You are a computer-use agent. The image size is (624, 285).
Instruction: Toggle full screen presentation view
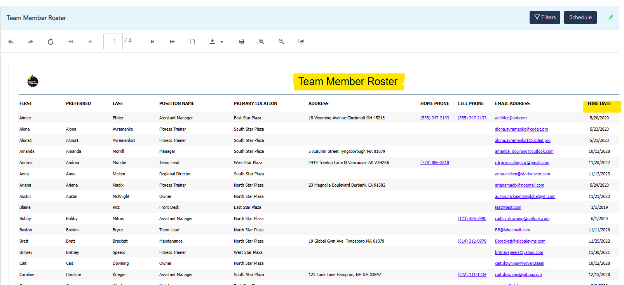tap(301, 42)
